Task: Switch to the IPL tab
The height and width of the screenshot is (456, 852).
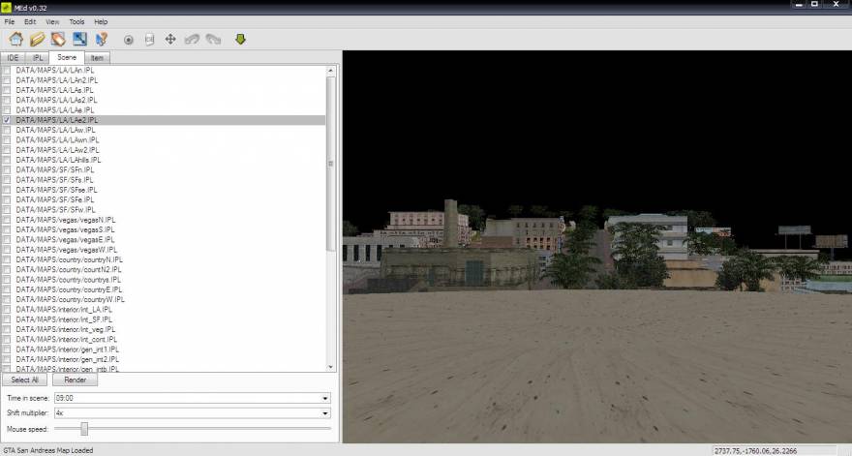Action: (x=38, y=58)
